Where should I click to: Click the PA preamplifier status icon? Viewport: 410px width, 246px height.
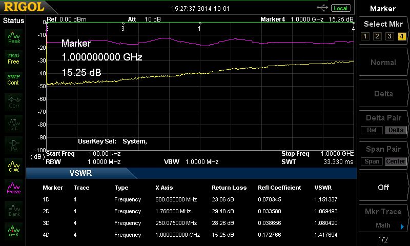13,145
